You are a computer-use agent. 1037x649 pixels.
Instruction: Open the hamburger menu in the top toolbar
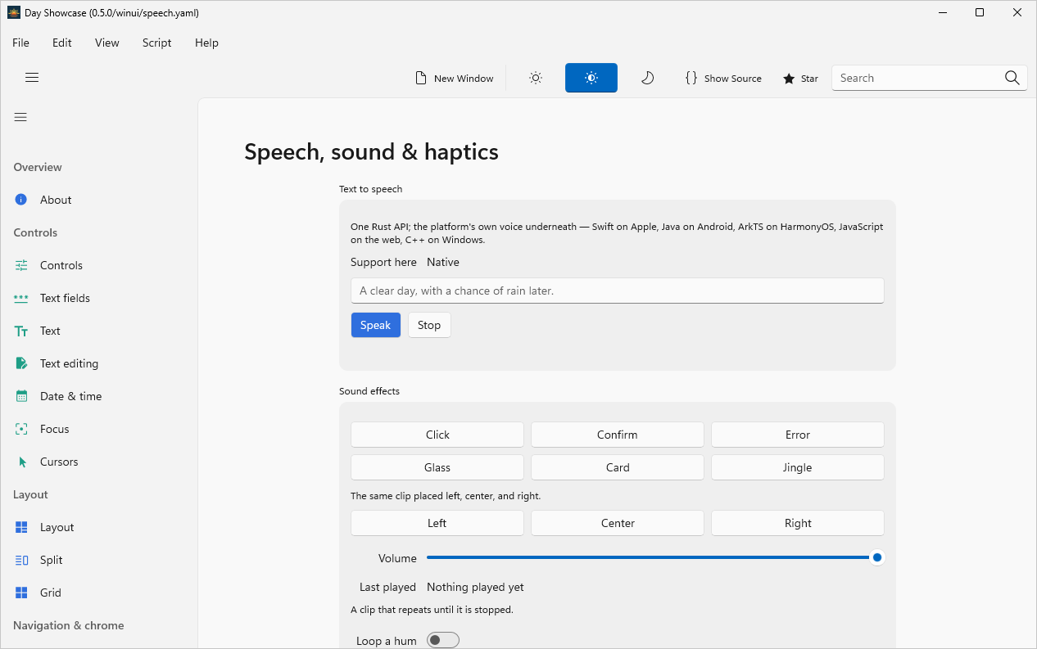pos(32,78)
